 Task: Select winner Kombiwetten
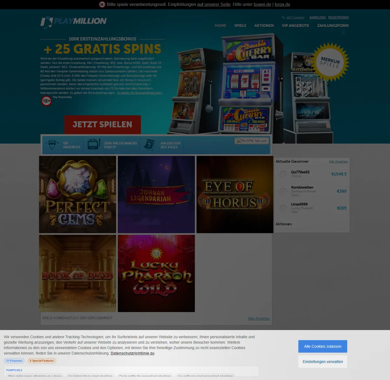pos(302,187)
